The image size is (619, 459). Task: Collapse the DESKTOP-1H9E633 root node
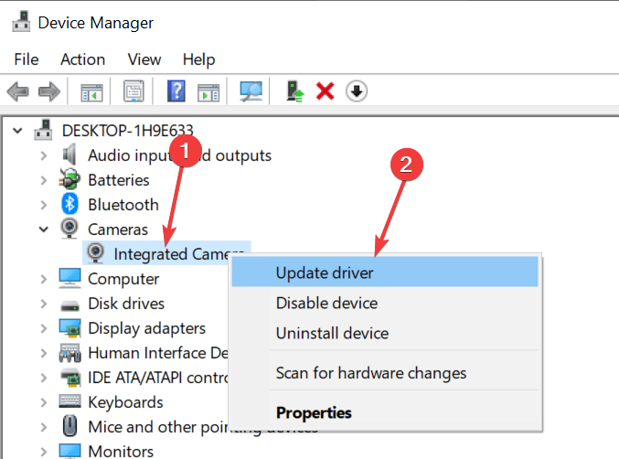17,130
